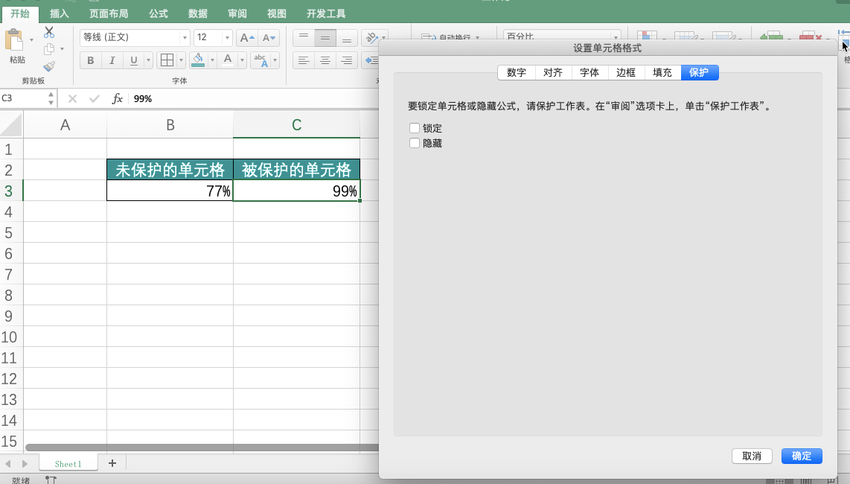Open the 视图 ribbon tab
850x484 pixels.
click(x=276, y=13)
